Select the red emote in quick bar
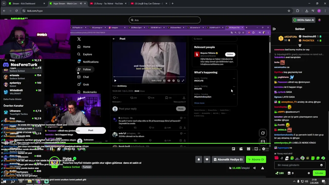The image size is (329, 185). coord(277,158)
